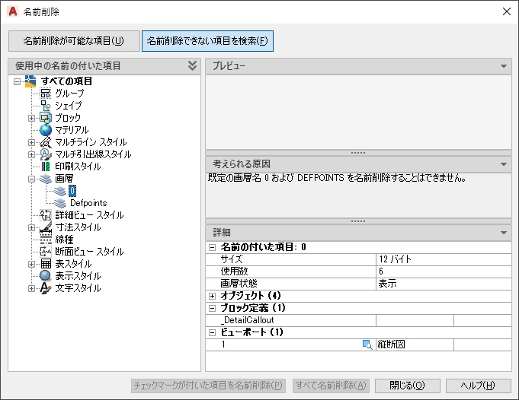Click the Defpoints layer icon
This screenshot has height=400, width=519.
pyautogui.click(x=60, y=203)
